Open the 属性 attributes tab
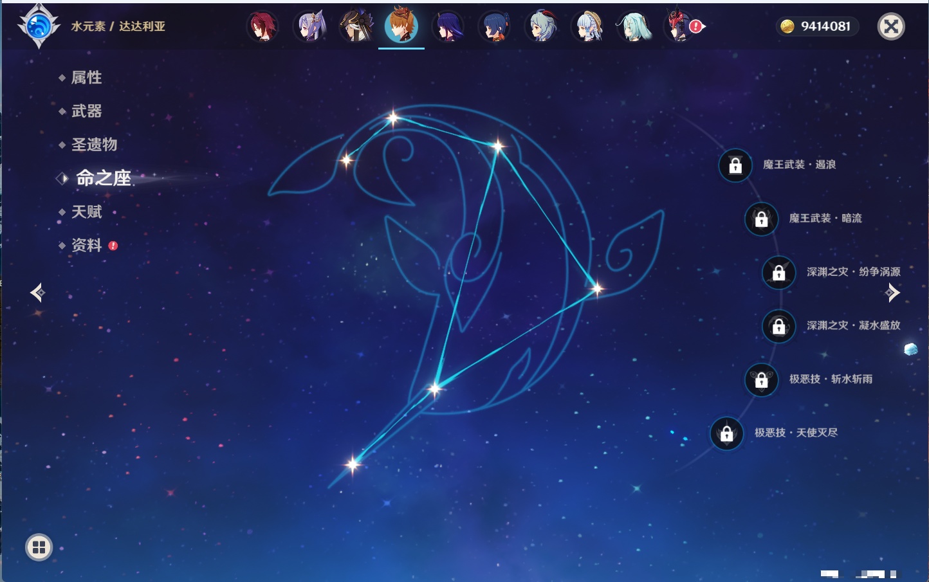Viewport: 929px width, 582px height. (86, 78)
